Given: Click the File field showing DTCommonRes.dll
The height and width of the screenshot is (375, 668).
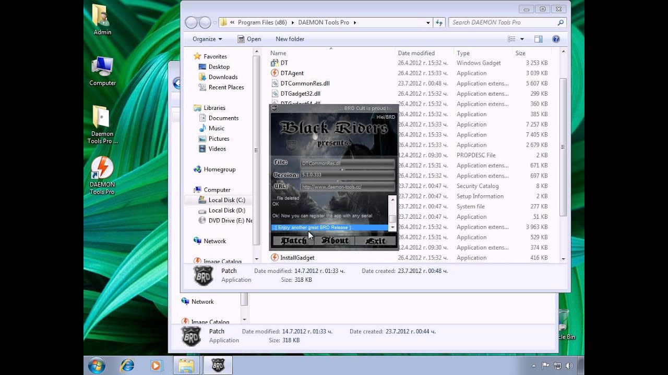Looking at the screenshot, I should coord(348,163).
